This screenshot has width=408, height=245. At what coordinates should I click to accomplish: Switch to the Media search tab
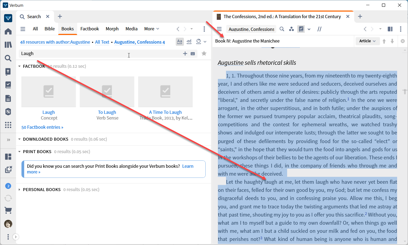click(131, 29)
